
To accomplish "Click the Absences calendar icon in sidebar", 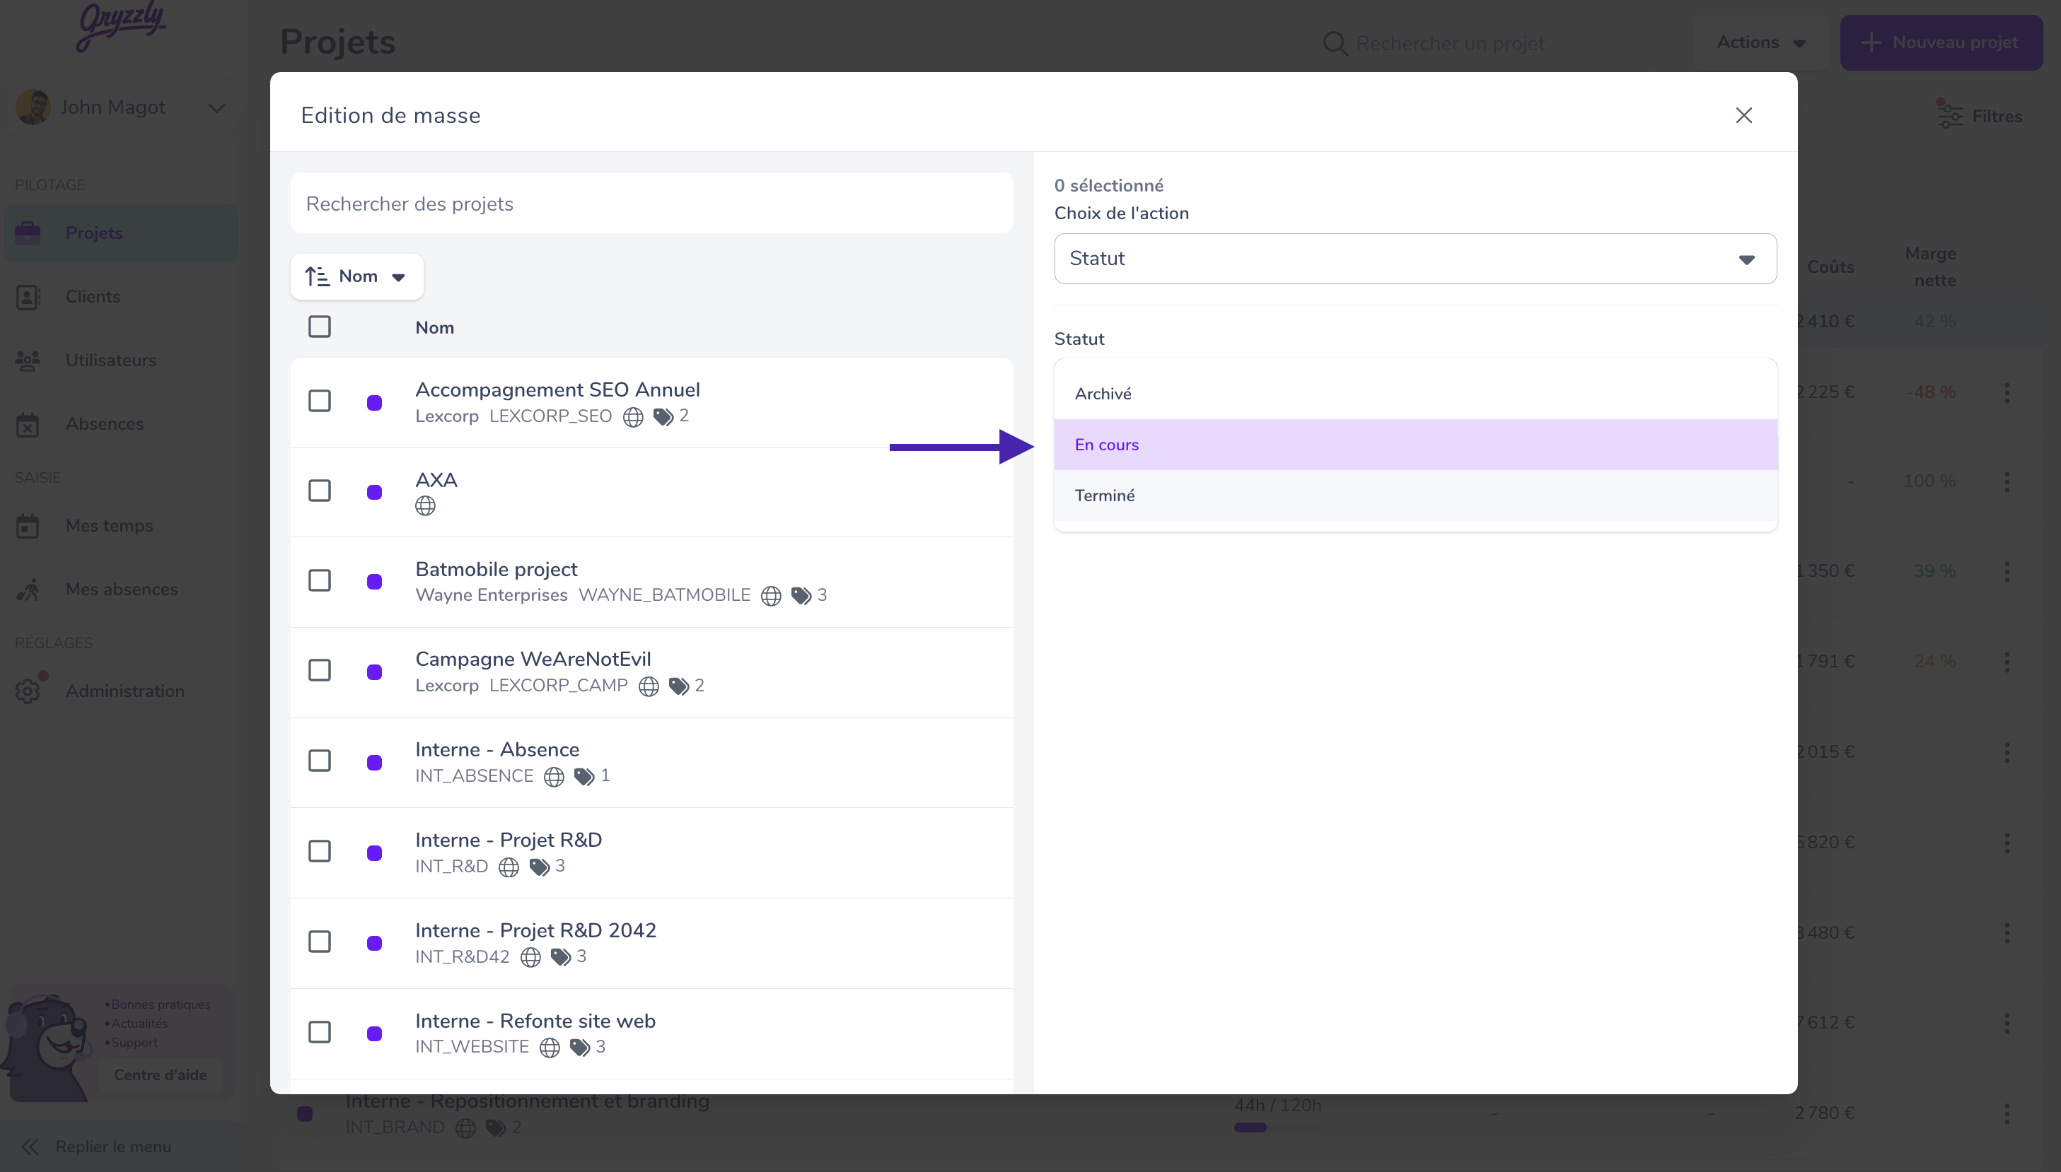I will click(x=28, y=424).
